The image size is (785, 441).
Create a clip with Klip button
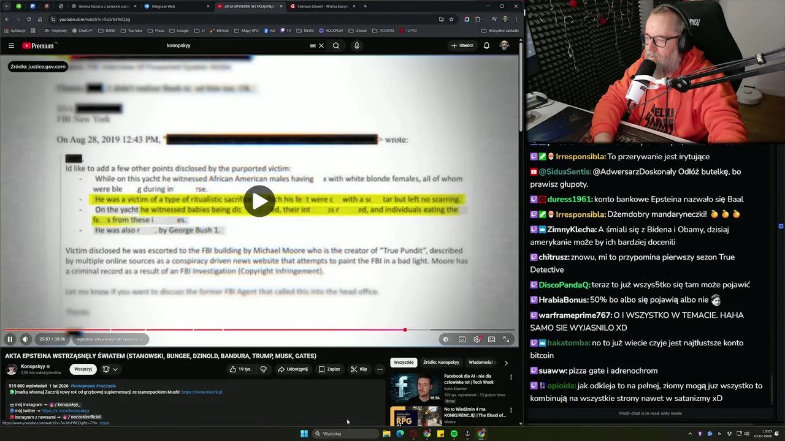(x=359, y=369)
